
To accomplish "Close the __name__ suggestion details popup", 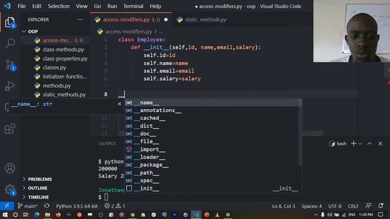I will click(x=119, y=104).
